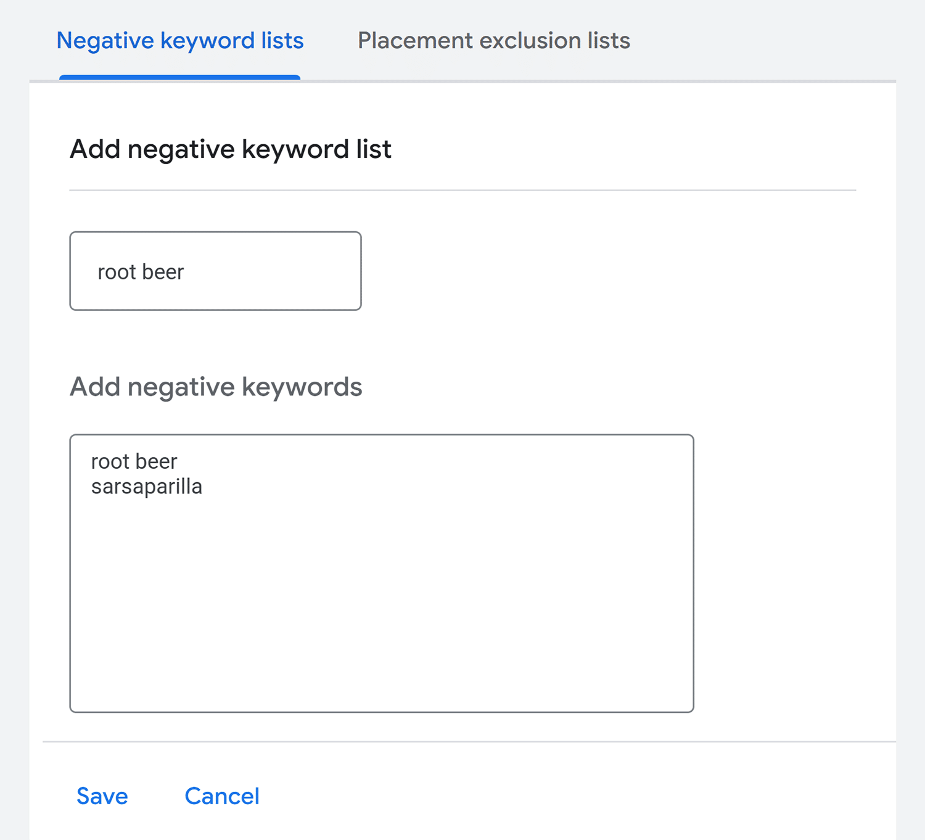Open the Placement exclusion lists tab

click(x=494, y=41)
